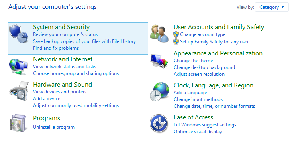Open the Programs category heading
This screenshot has width=294, height=160.
[47, 118]
